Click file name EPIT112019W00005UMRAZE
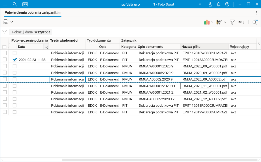The width and height of the screenshot is (261, 162). (205, 112)
